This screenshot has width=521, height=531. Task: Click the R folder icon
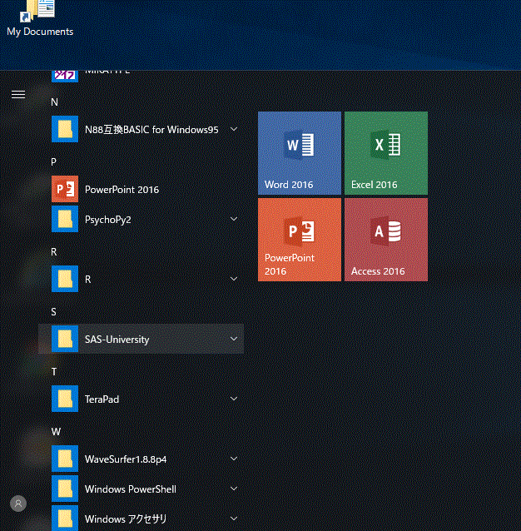click(65, 279)
